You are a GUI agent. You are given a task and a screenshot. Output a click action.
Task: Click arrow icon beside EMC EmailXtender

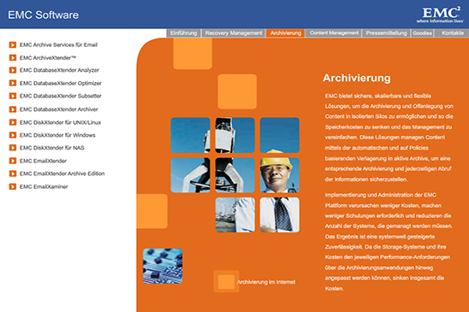coord(13,161)
